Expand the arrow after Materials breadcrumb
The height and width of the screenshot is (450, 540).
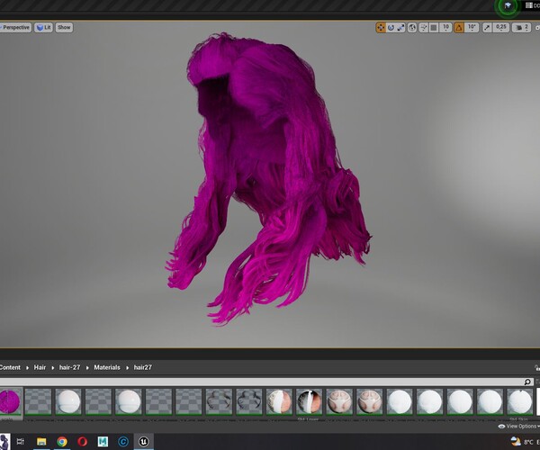click(x=127, y=368)
